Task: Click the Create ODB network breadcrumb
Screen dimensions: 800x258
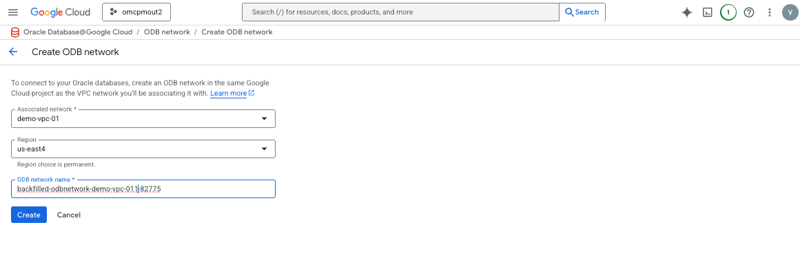Action: click(x=237, y=32)
